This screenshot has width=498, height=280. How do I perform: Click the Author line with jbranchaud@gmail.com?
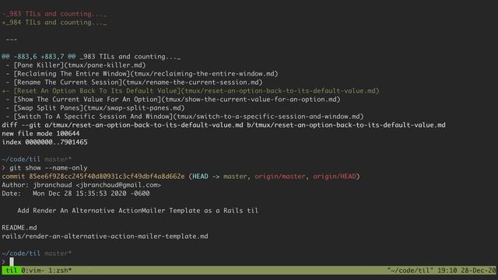(x=81, y=185)
